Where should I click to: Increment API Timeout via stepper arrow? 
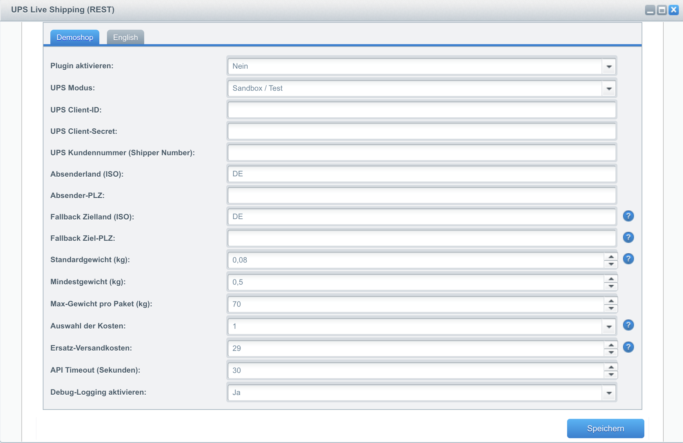(x=611, y=367)
